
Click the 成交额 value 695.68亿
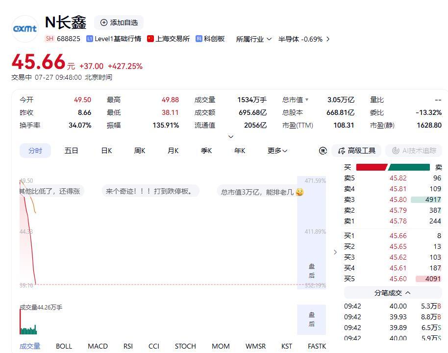252,112
